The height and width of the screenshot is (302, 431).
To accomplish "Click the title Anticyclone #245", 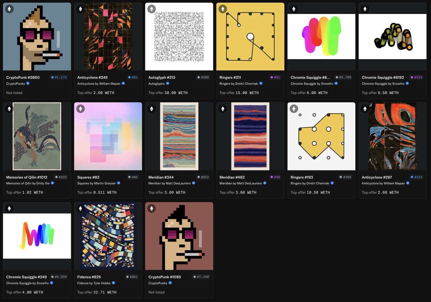I will point(92,77).
